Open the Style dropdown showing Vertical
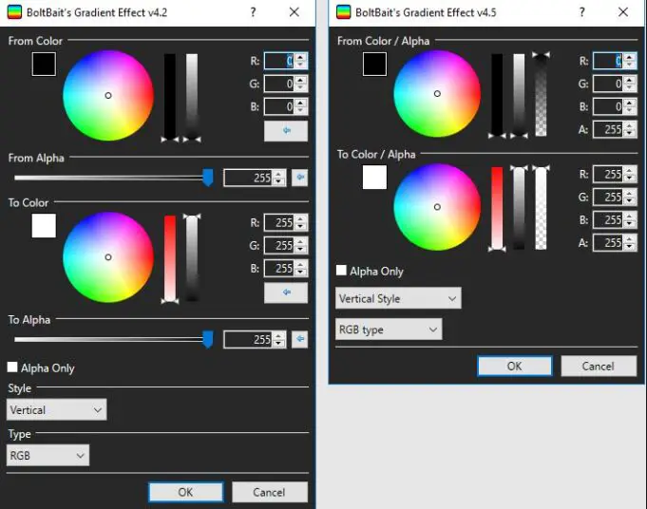Viewport: 647px width, 509px height. coord(56,410)
